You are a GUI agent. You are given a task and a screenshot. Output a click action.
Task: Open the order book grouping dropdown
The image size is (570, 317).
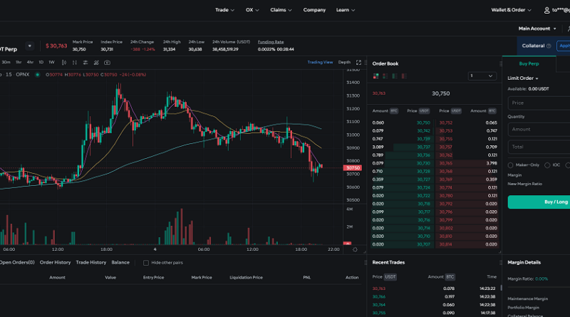click(x=482, y=76)
